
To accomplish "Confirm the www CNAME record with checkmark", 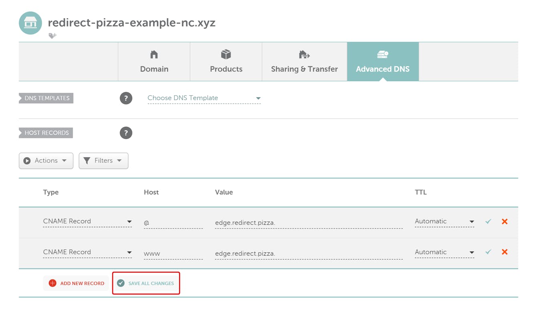I will tap(488, 252).
